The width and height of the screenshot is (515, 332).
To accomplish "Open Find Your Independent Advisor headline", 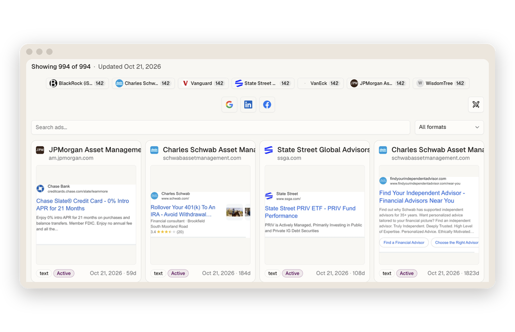I will click(x=422, y=197).
